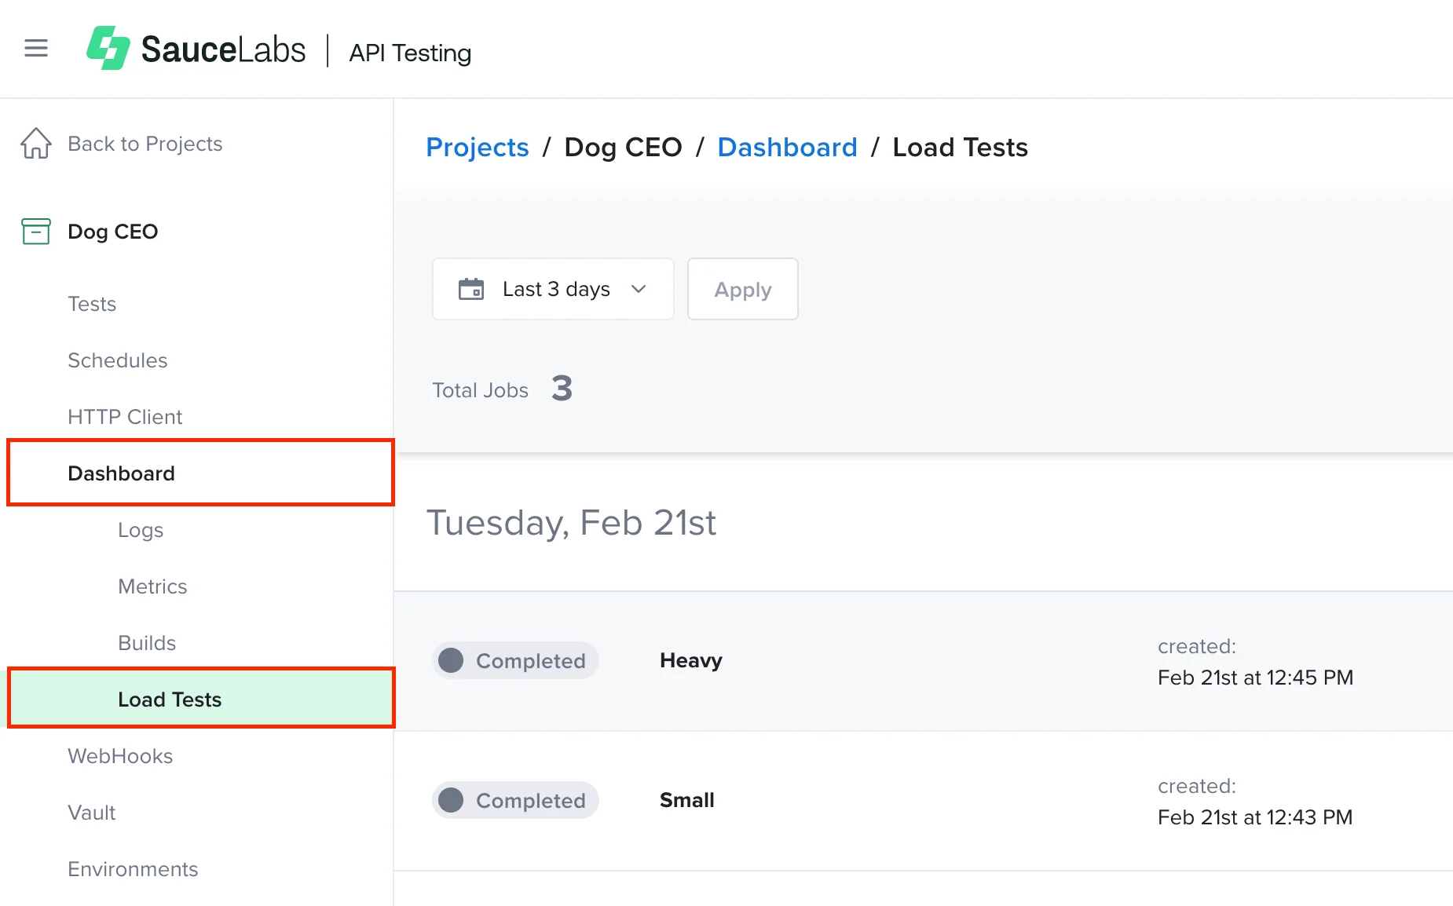The image size is (1453, 906).
Task: Click the project box icon next to Dog CEO
Action: [x=35, y=232]
